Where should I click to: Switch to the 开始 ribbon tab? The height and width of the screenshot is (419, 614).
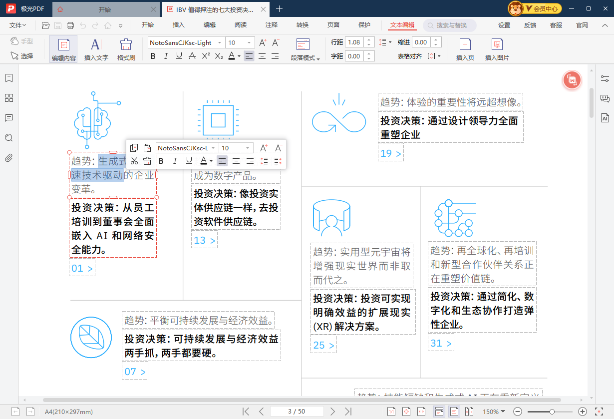coord(148,25)
